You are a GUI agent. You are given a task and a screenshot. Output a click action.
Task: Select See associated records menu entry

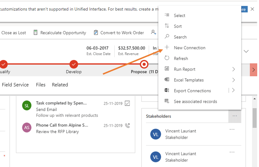(195, 101)
